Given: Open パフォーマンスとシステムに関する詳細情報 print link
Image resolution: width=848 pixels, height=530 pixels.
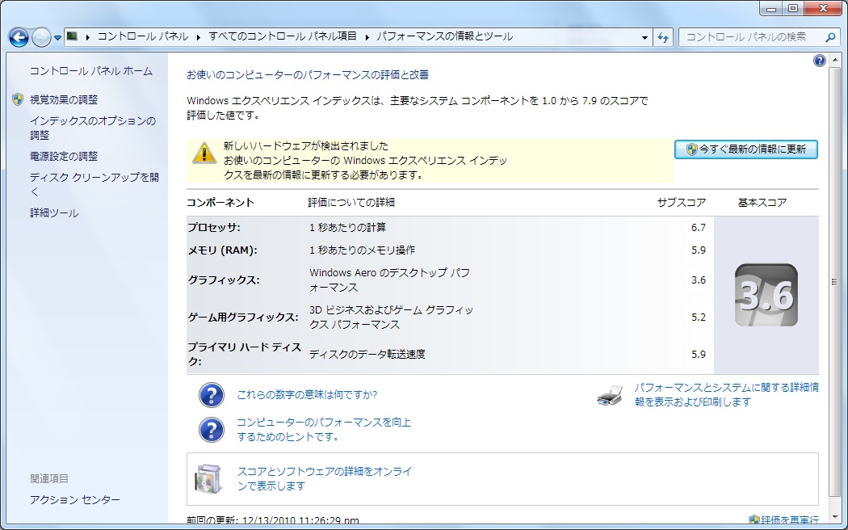Looking at the screenshot, I should 726,395.
